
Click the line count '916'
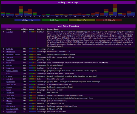tap(24, 49)
